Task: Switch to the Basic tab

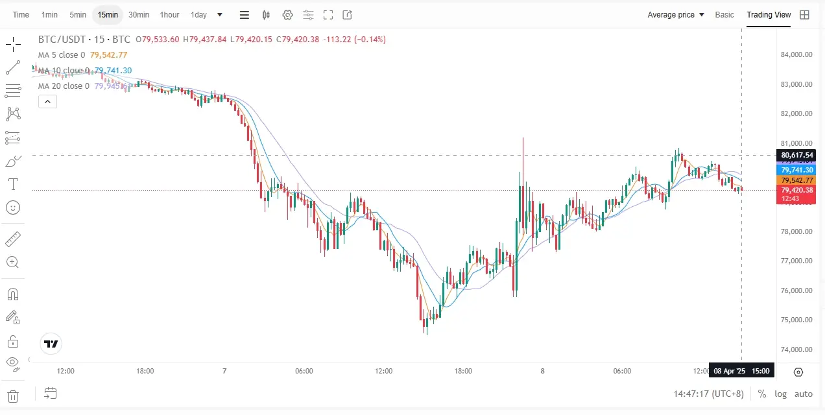Action: click(724, 15)
